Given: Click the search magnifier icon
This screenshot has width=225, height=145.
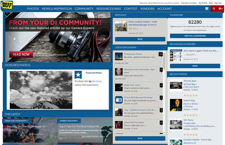Looking at the screenshot, I should pyautogui.click(x=214, y=9).
